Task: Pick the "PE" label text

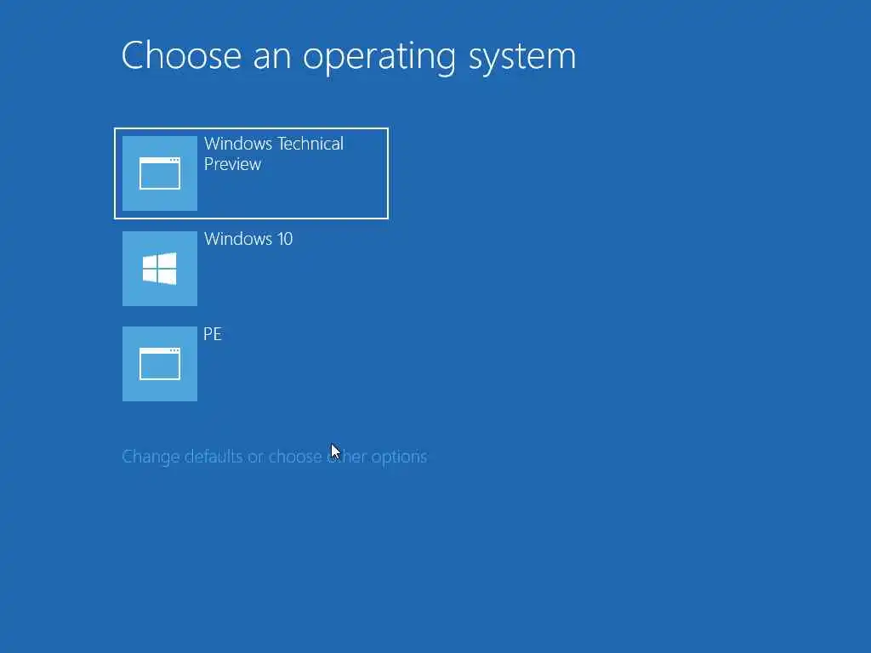Action: tap(212, 333)
